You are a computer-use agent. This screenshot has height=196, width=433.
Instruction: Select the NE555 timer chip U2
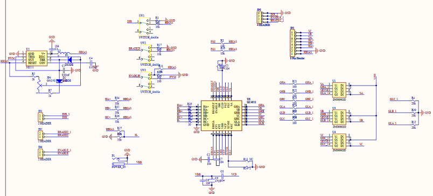click(x=37, y=58)
